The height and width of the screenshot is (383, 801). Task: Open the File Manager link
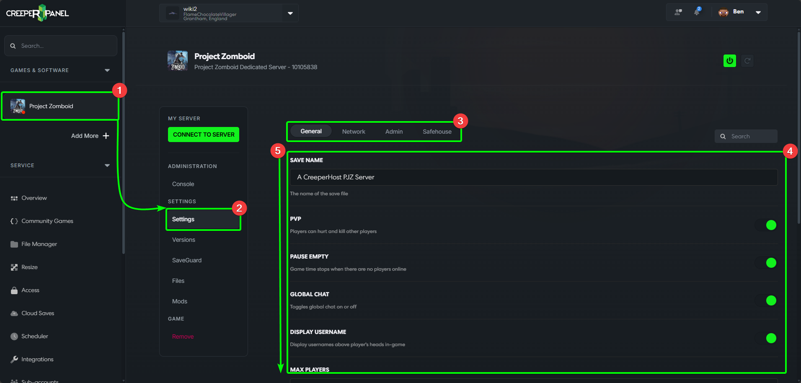click(x=39, y=244)
